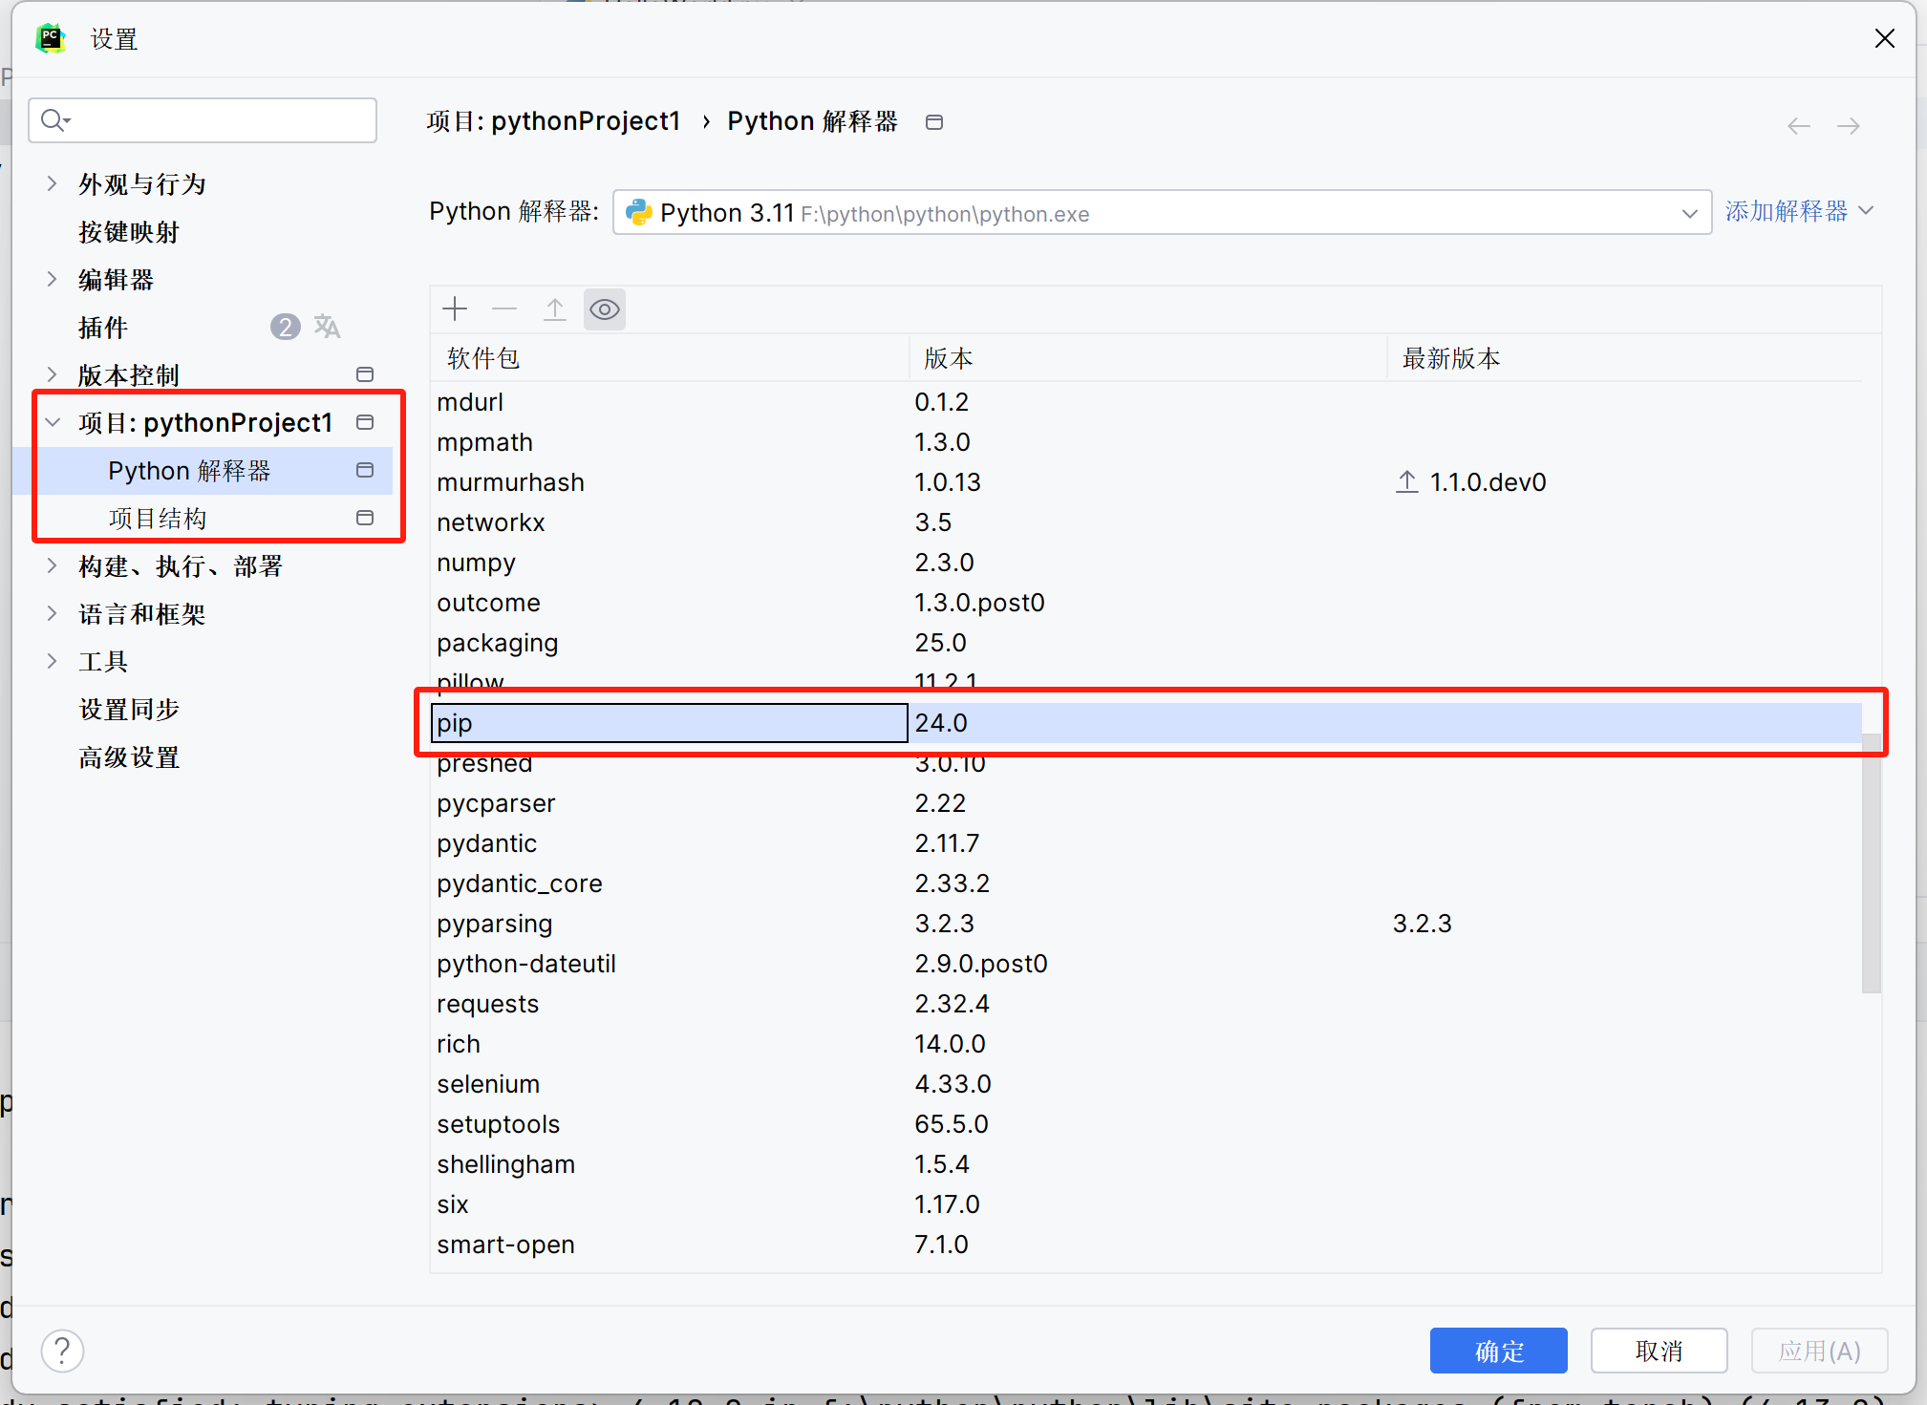The width and height of the screenshot is (1927, 1405).
Task: Toggle the show early releases eye icon
Action: pyautogui.click(x=605, y=309)
